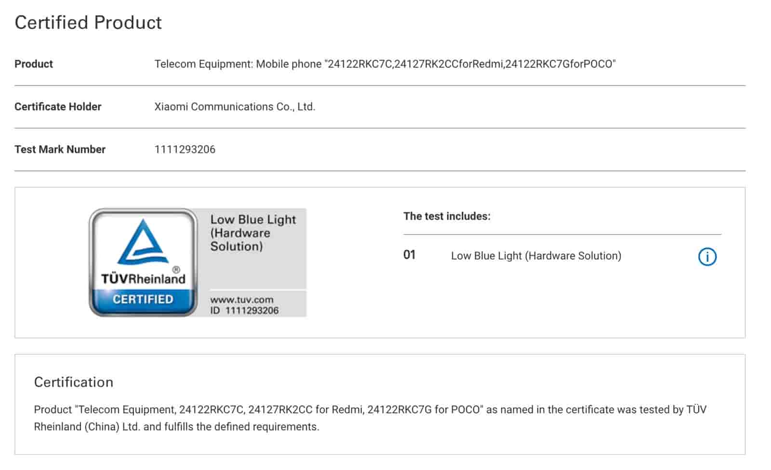
Task: Click the ID 1111293206 text in the badge
Action: [x=244, y=310]
